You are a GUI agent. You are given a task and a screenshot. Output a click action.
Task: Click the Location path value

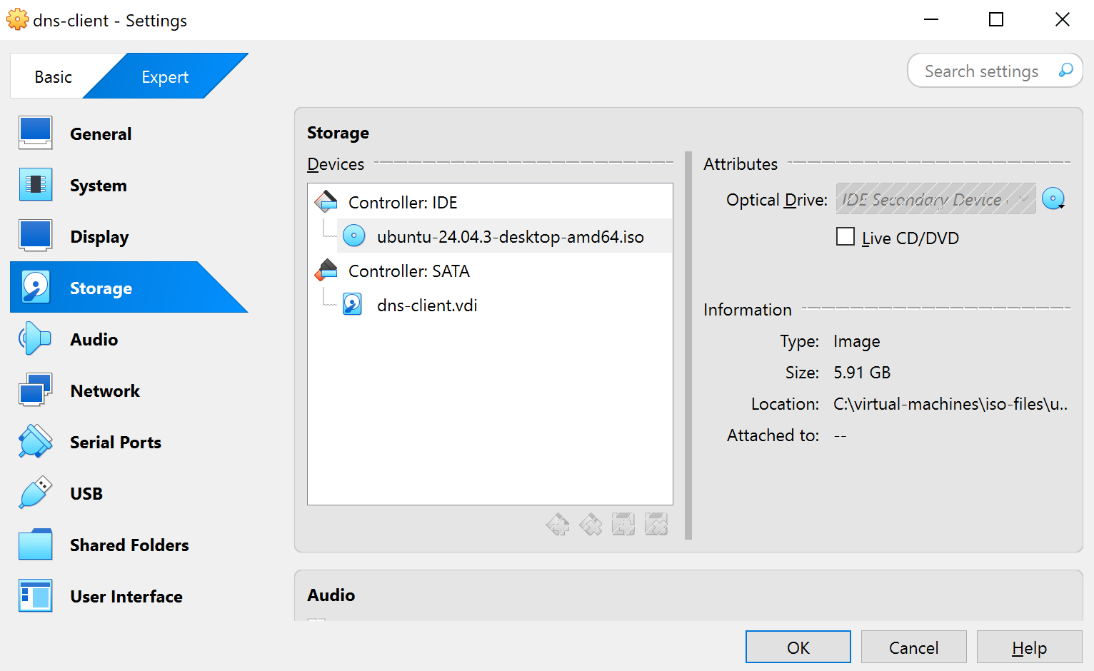coord(950,404)
